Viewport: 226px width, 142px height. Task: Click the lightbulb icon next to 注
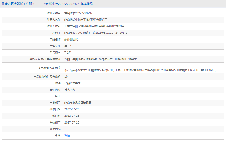coord(56,135)
